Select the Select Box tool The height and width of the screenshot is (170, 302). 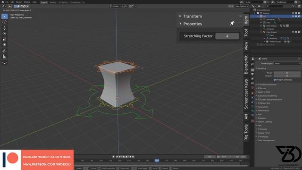coord(4,17)
